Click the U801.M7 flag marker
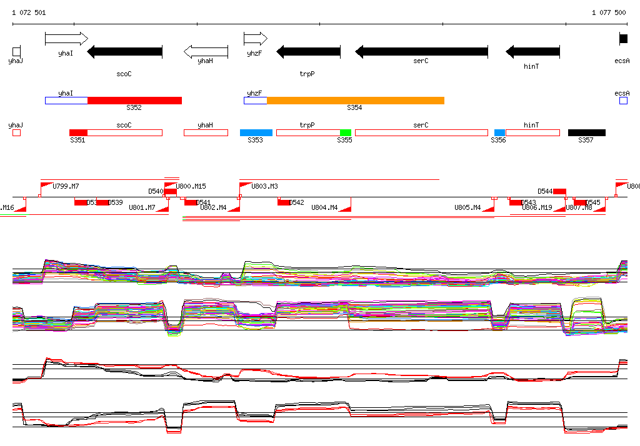 click(162, 208)
